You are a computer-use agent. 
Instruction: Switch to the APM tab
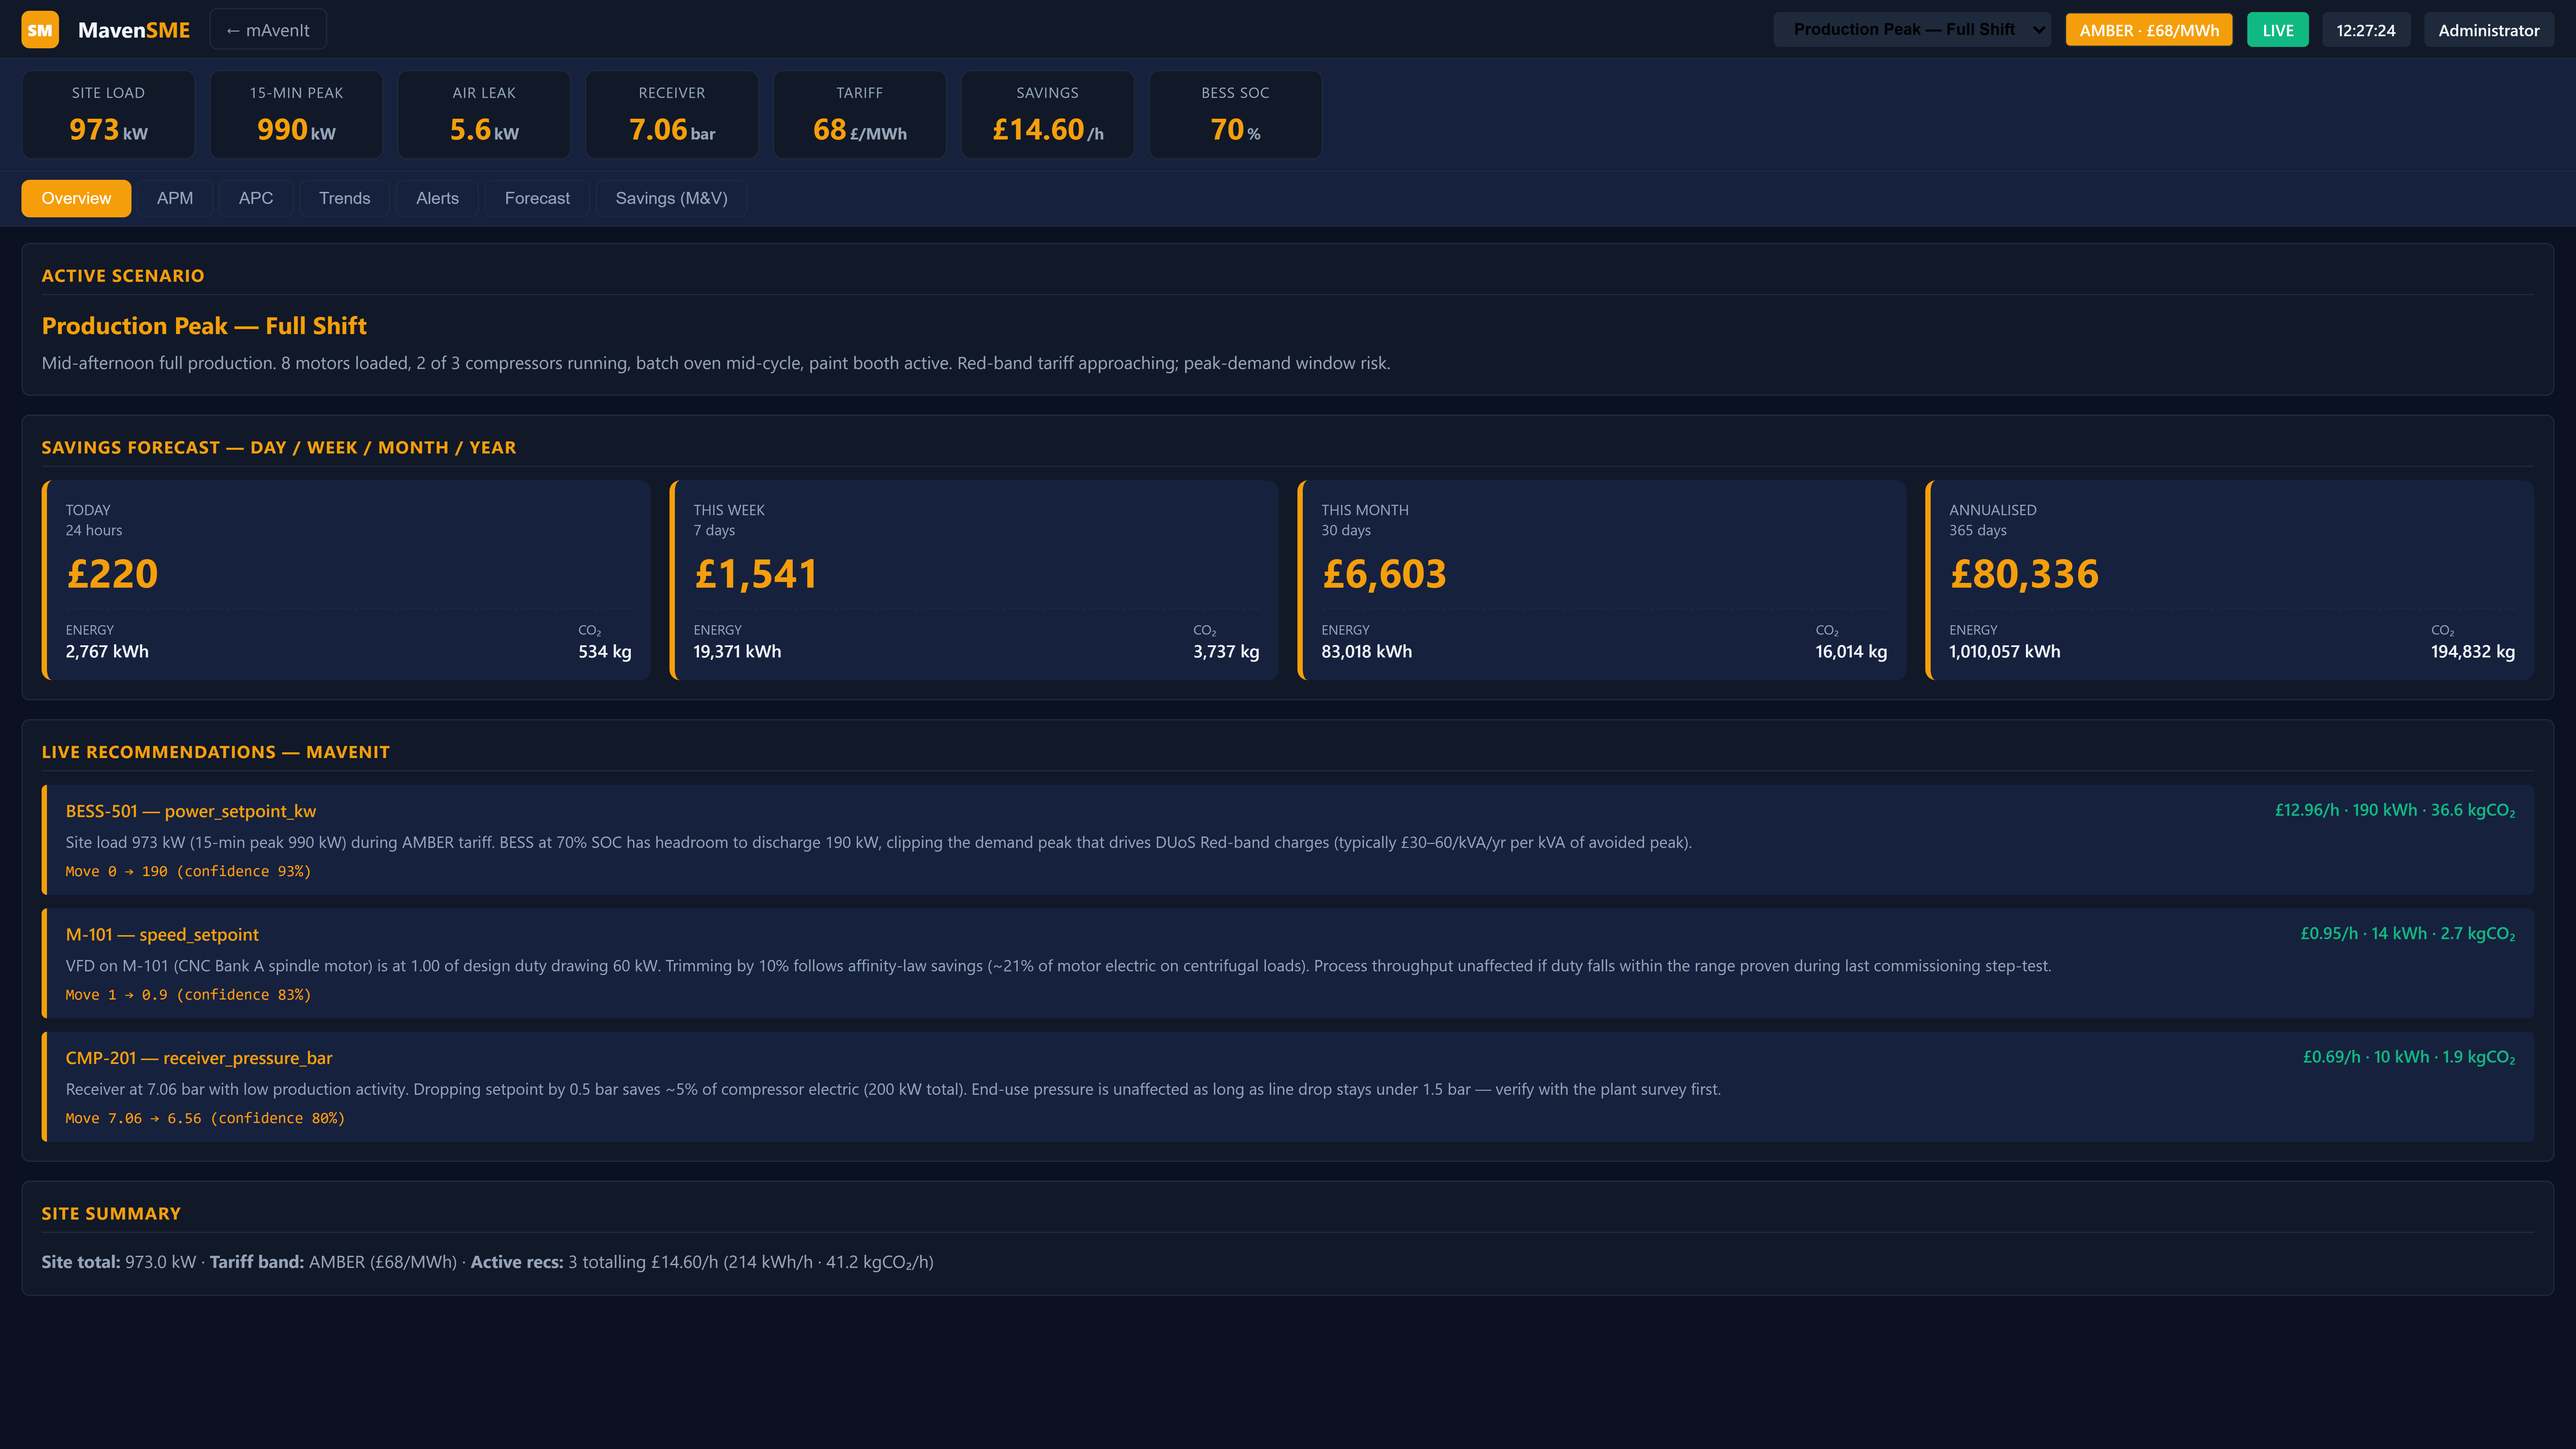pyautogui.click(x=175, y=198)
